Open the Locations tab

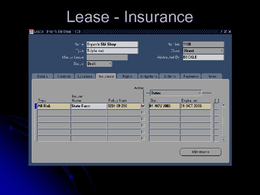[x=85, y=76]
